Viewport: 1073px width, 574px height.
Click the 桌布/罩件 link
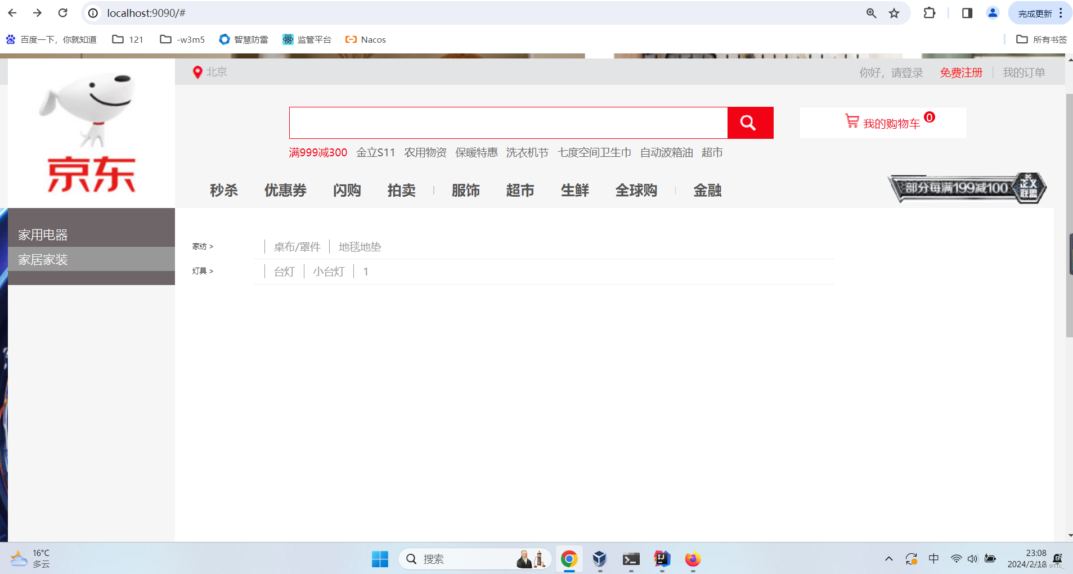[x=297, y=247]
